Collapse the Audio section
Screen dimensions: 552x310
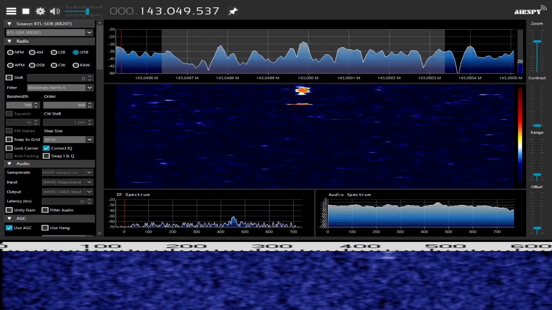click(x=9, y=164)
